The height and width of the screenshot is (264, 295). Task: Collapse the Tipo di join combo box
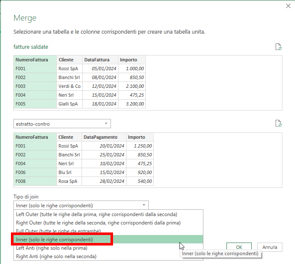[144, 205]
